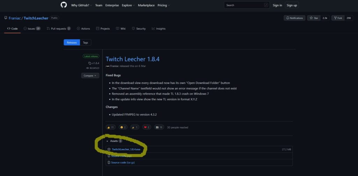Download Source code (zip)
This screenshot has width=358, height=176.
point(121,156)
